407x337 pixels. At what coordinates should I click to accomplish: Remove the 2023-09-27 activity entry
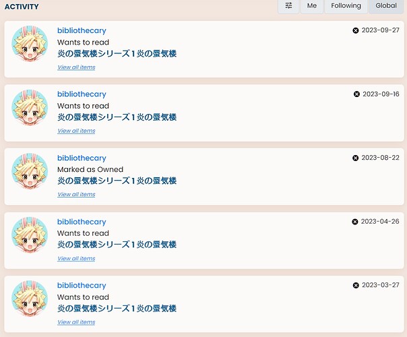click(356, 30)
